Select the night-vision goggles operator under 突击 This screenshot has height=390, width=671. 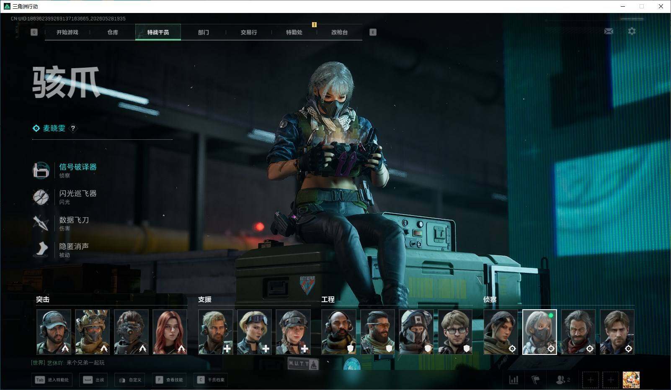[131, 332]
